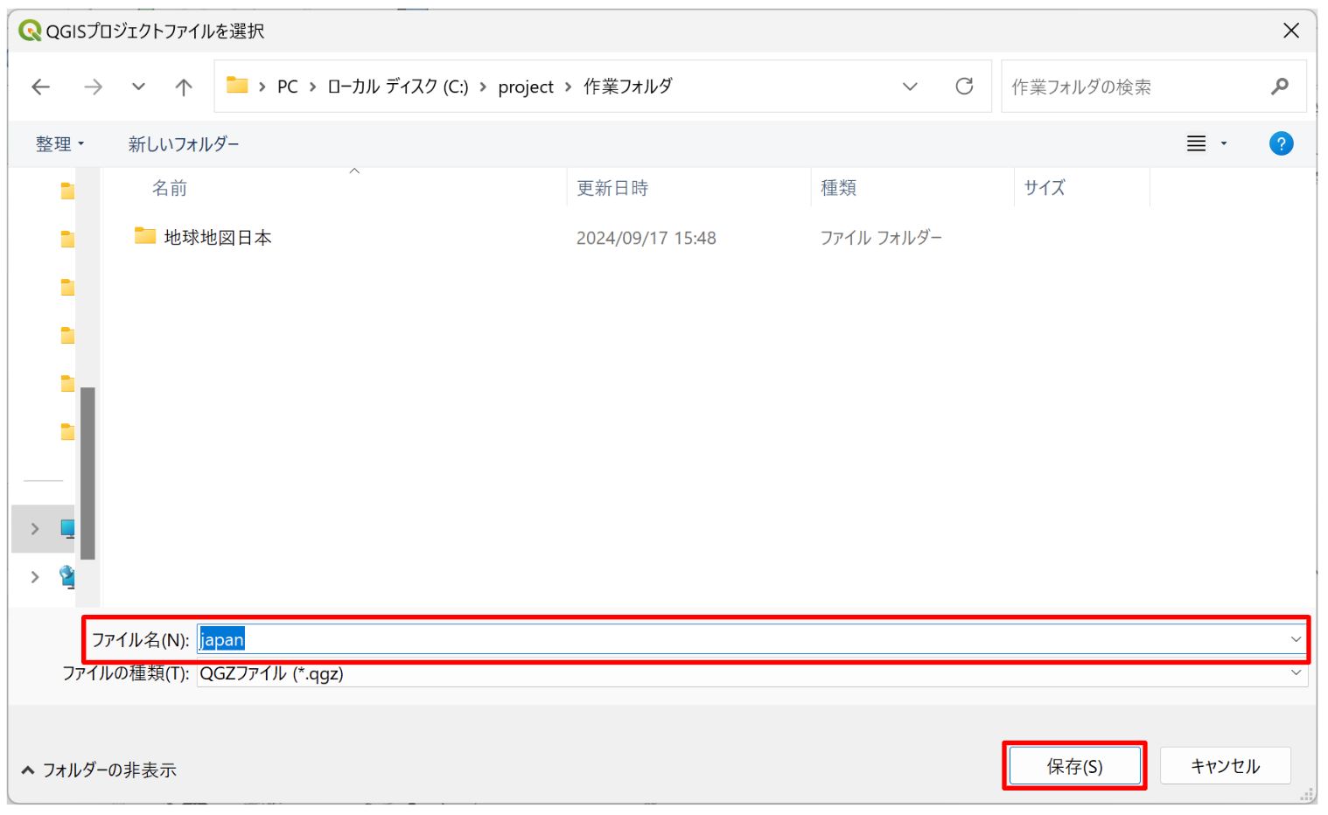The height and width of the screenshot is (815, 1328).
Task: Click the magnifier search icon
Action: click(1280, 86)
